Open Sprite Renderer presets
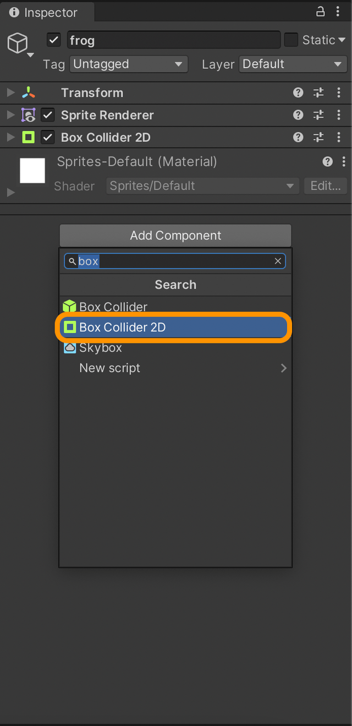Screen dimensions: 352x726 [318, 115]
